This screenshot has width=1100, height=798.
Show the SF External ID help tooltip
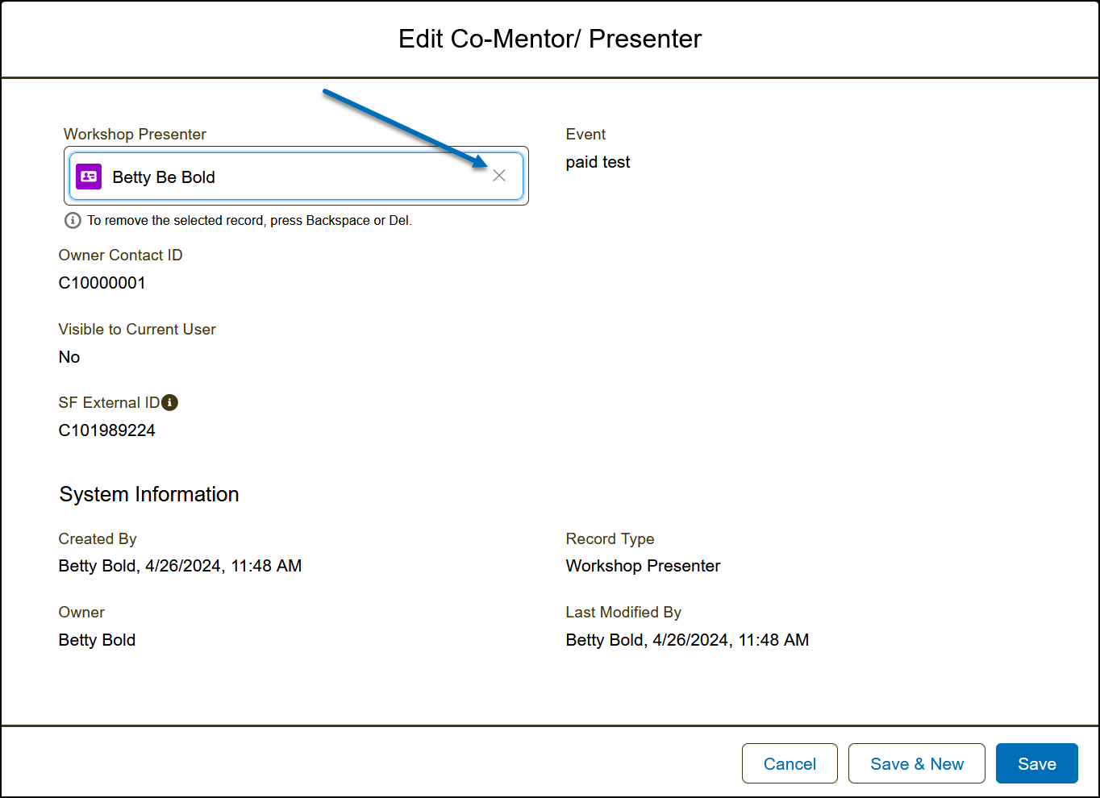point(169,402)
